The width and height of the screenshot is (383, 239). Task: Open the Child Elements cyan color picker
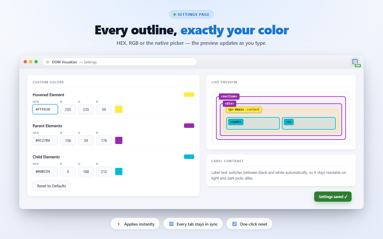[x=119, y=171]
